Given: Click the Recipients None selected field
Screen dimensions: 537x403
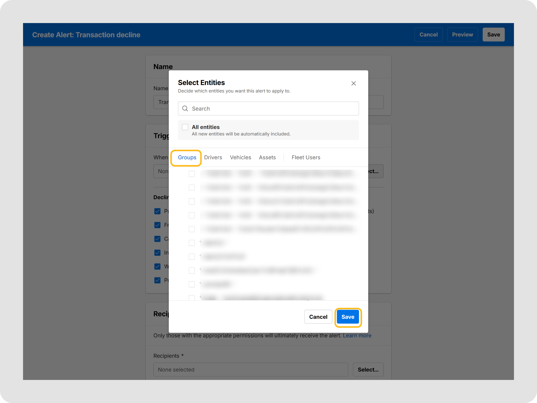Looking at the screenshot, I should coord(251,370).
